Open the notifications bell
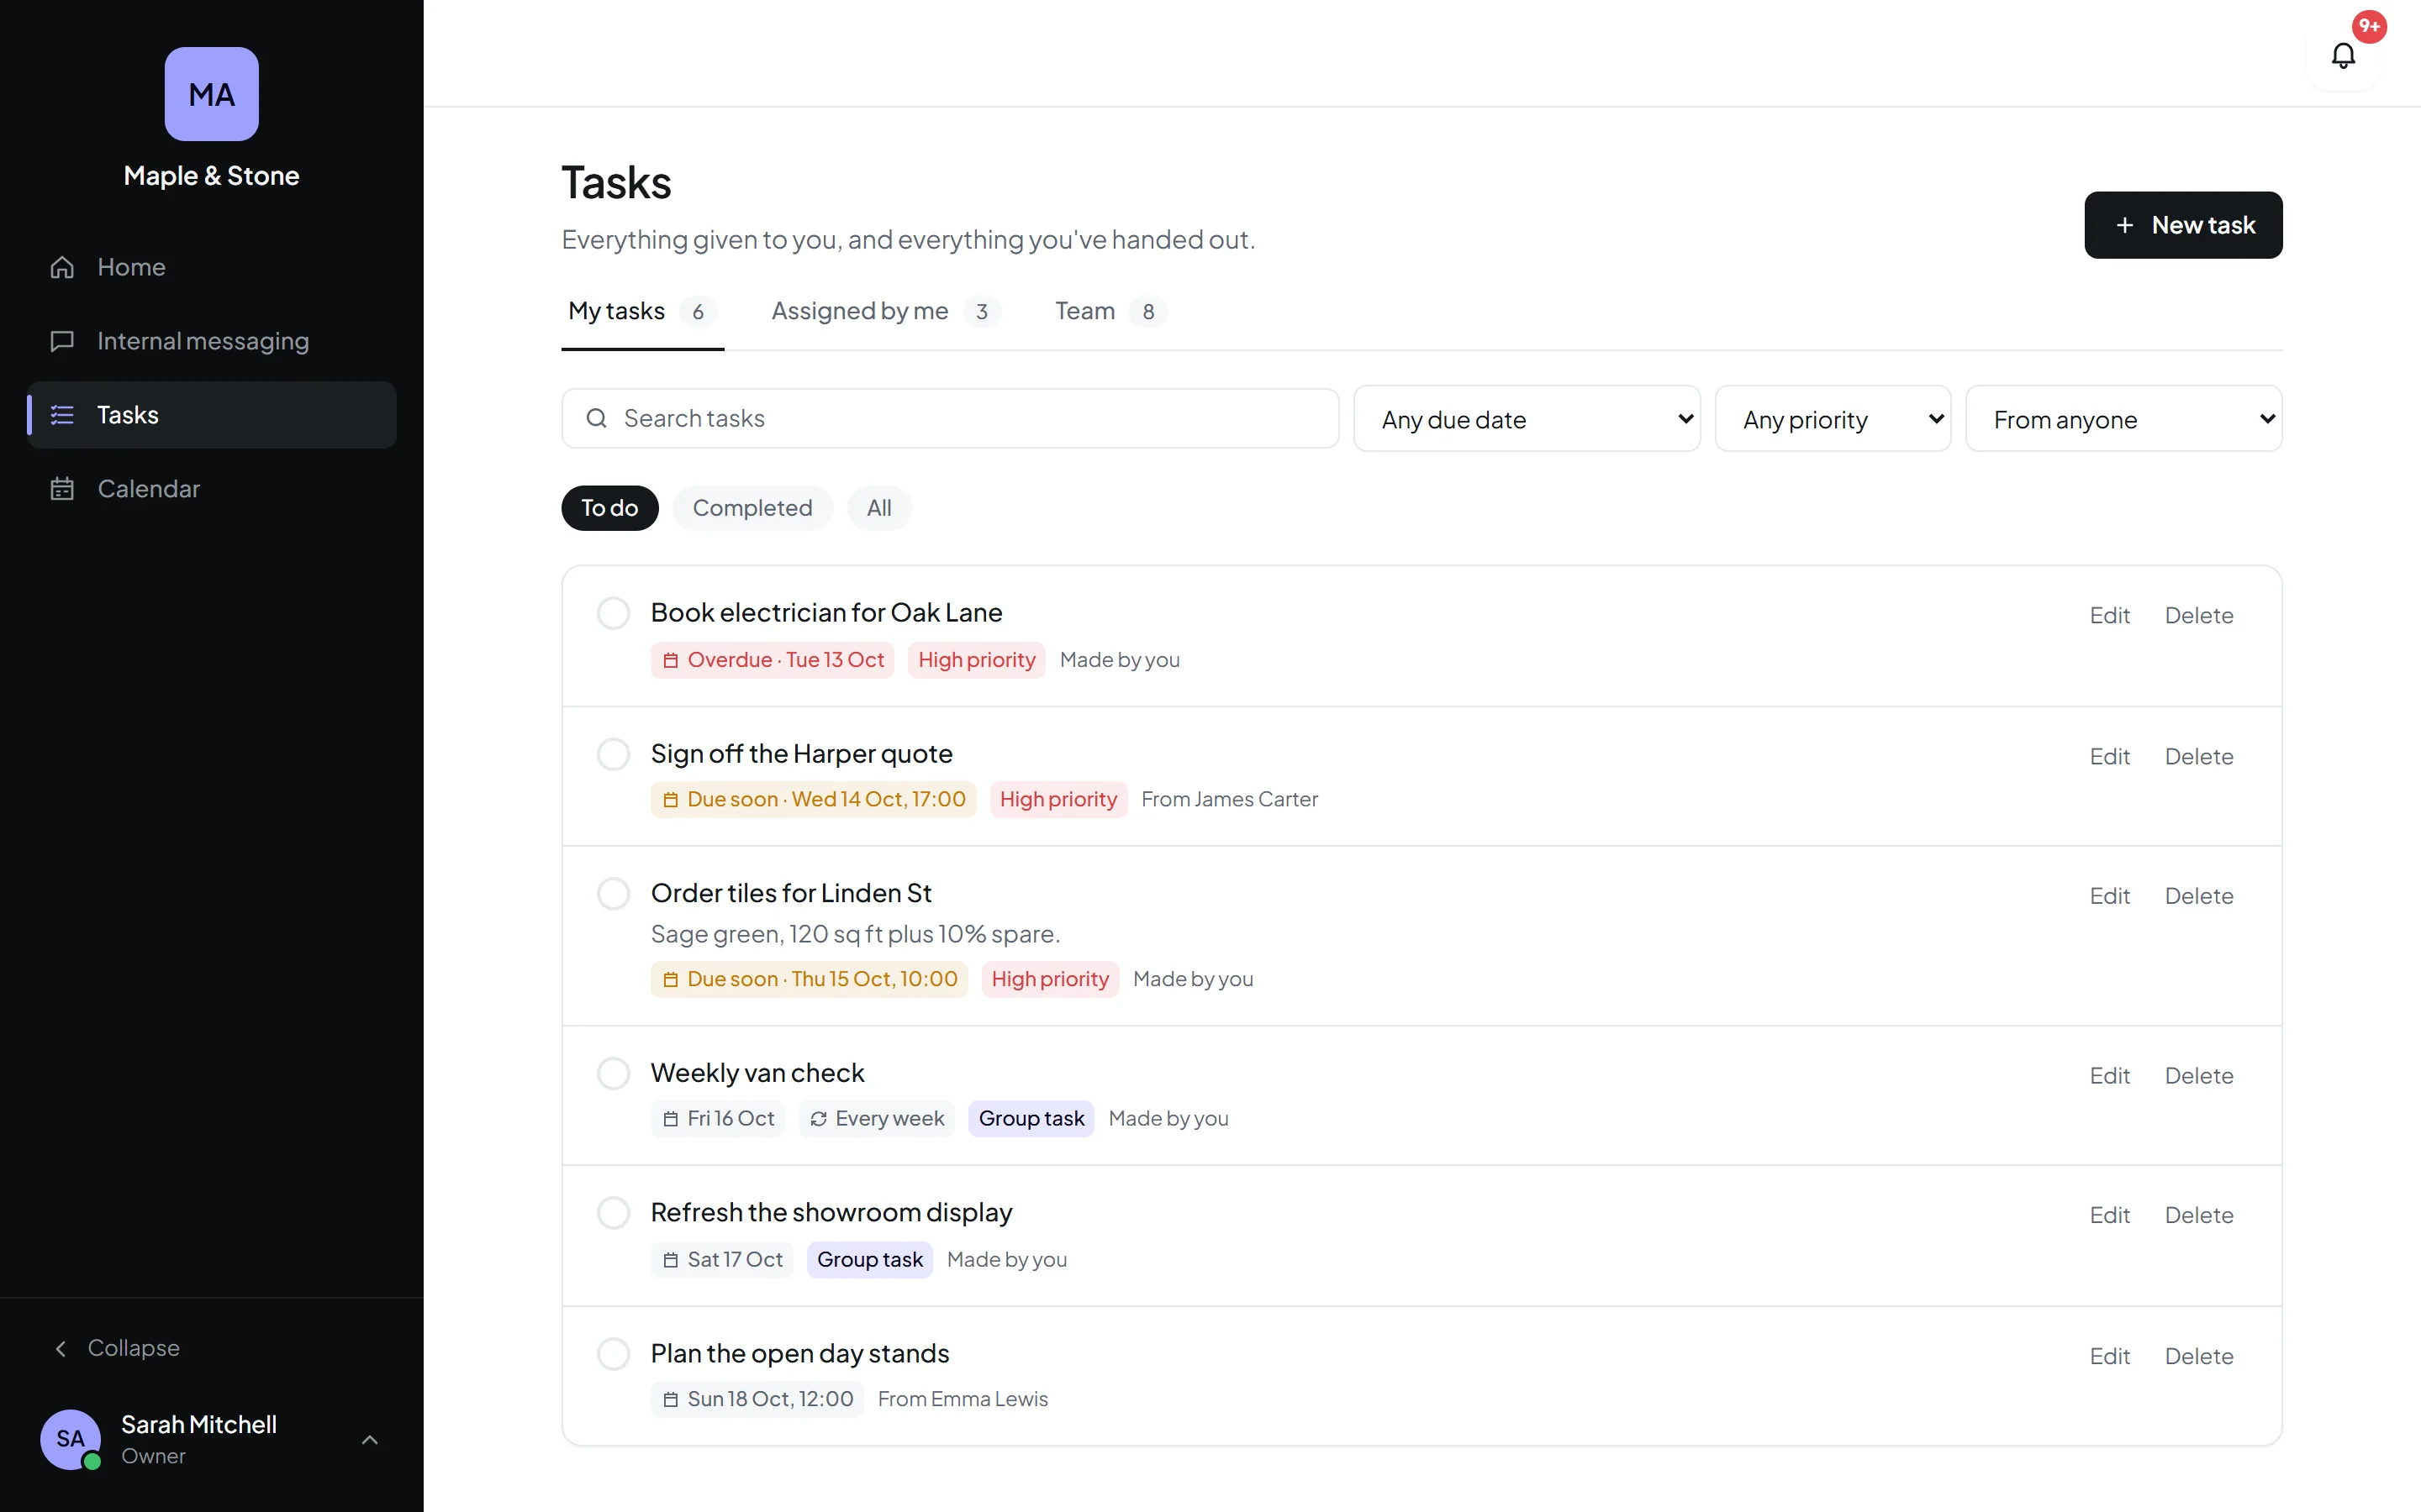The width and height of the screenshot is (2421, 1512). (x=2342, y=55)
